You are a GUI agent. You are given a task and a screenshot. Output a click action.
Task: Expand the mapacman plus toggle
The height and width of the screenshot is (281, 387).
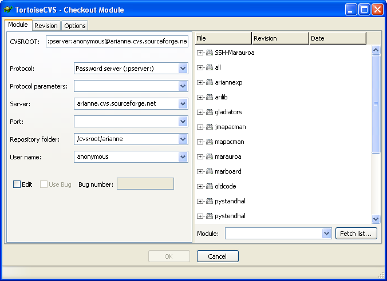click(x=200, y=142)
